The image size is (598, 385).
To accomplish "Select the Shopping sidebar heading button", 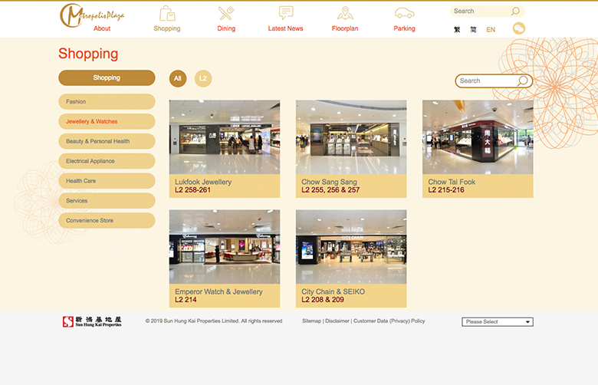I will click(107, 77).
